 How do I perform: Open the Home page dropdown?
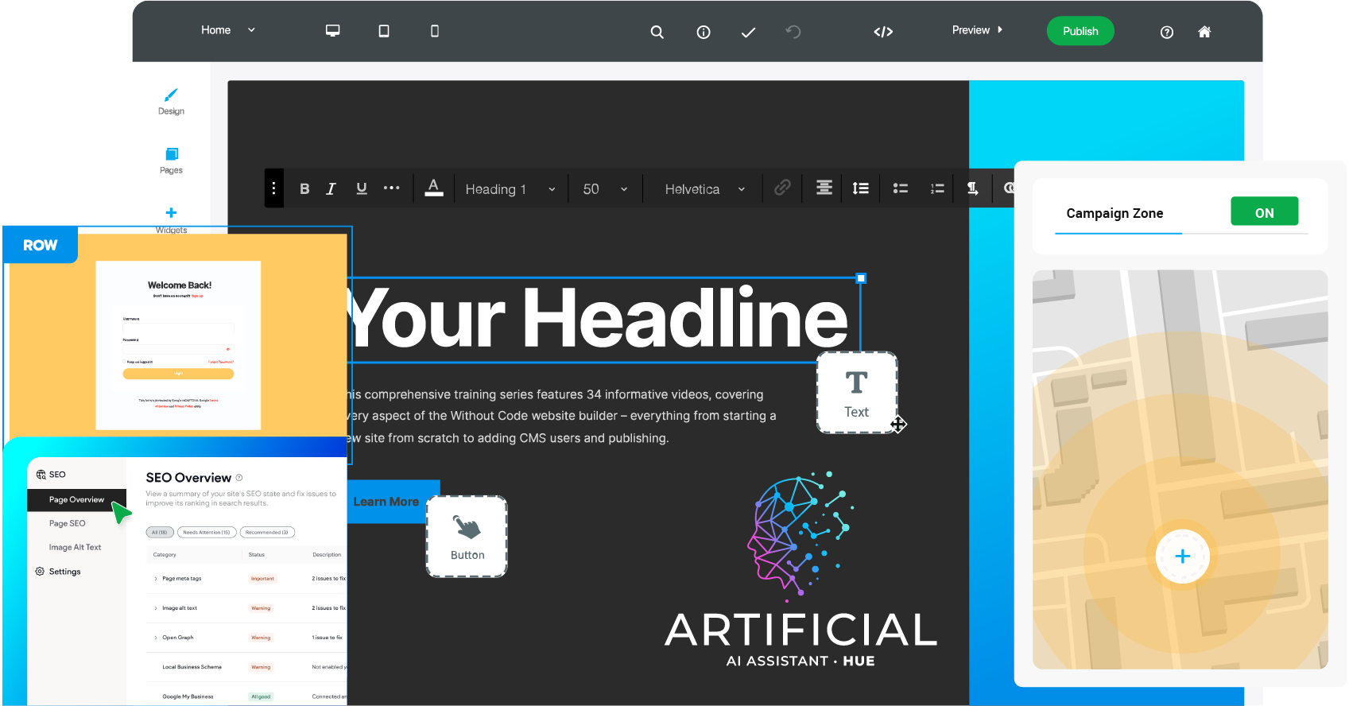pyautogui.click(x=228, y=30)
